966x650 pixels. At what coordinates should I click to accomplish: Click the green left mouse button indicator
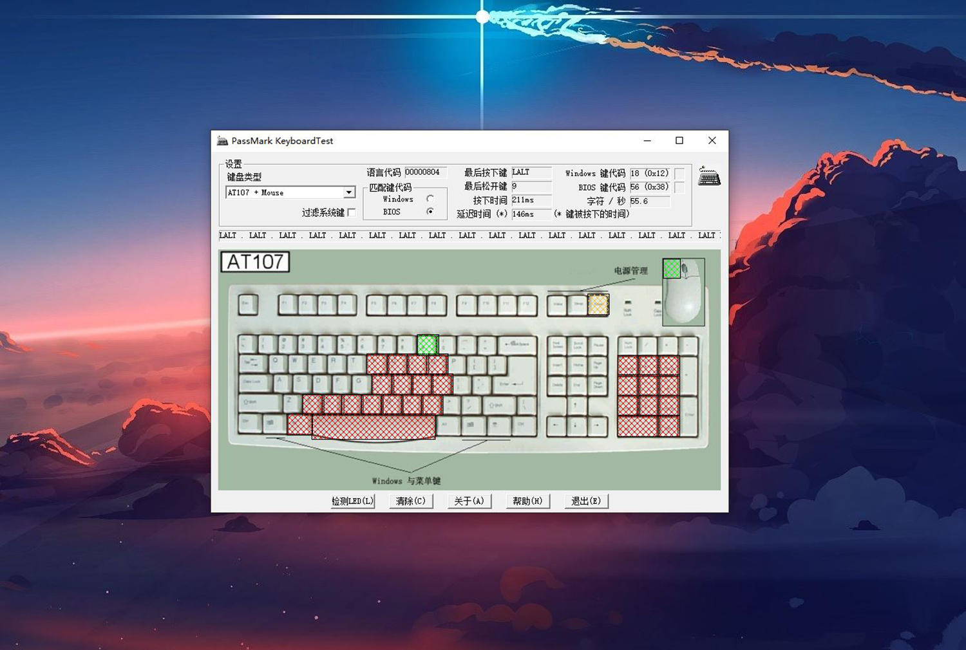672,268
